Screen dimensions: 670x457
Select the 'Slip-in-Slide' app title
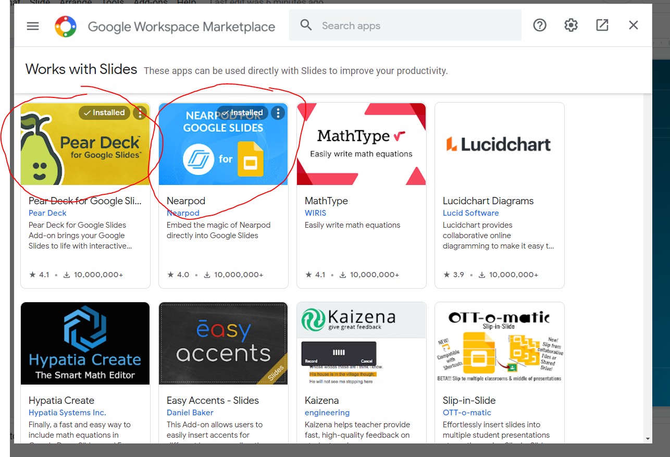469,401
